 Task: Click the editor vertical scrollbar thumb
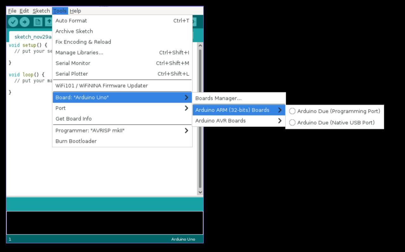(x=200, y=119)
